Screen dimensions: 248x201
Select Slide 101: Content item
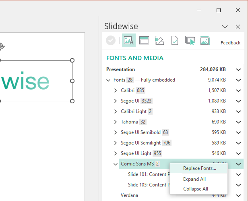[149, 174]
